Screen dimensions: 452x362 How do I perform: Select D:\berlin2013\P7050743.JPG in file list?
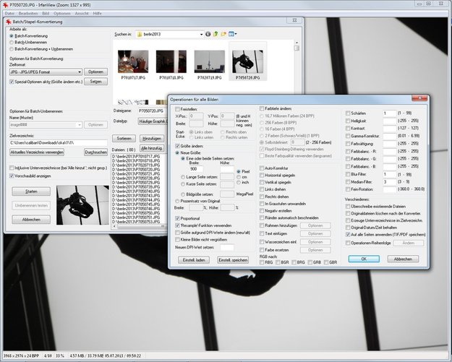[x=136, y=196]
